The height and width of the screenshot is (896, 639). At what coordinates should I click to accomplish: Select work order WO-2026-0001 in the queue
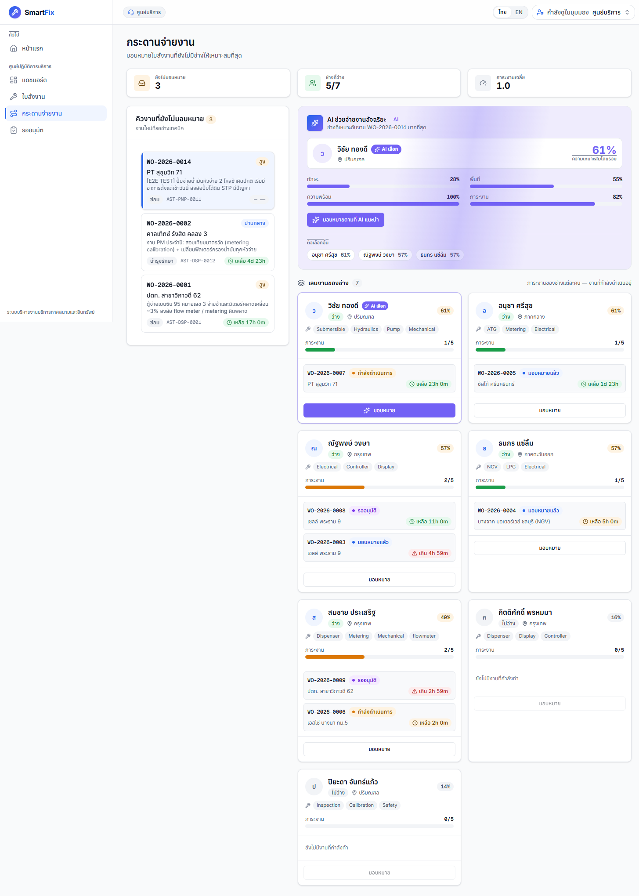[x=208, y=304]
